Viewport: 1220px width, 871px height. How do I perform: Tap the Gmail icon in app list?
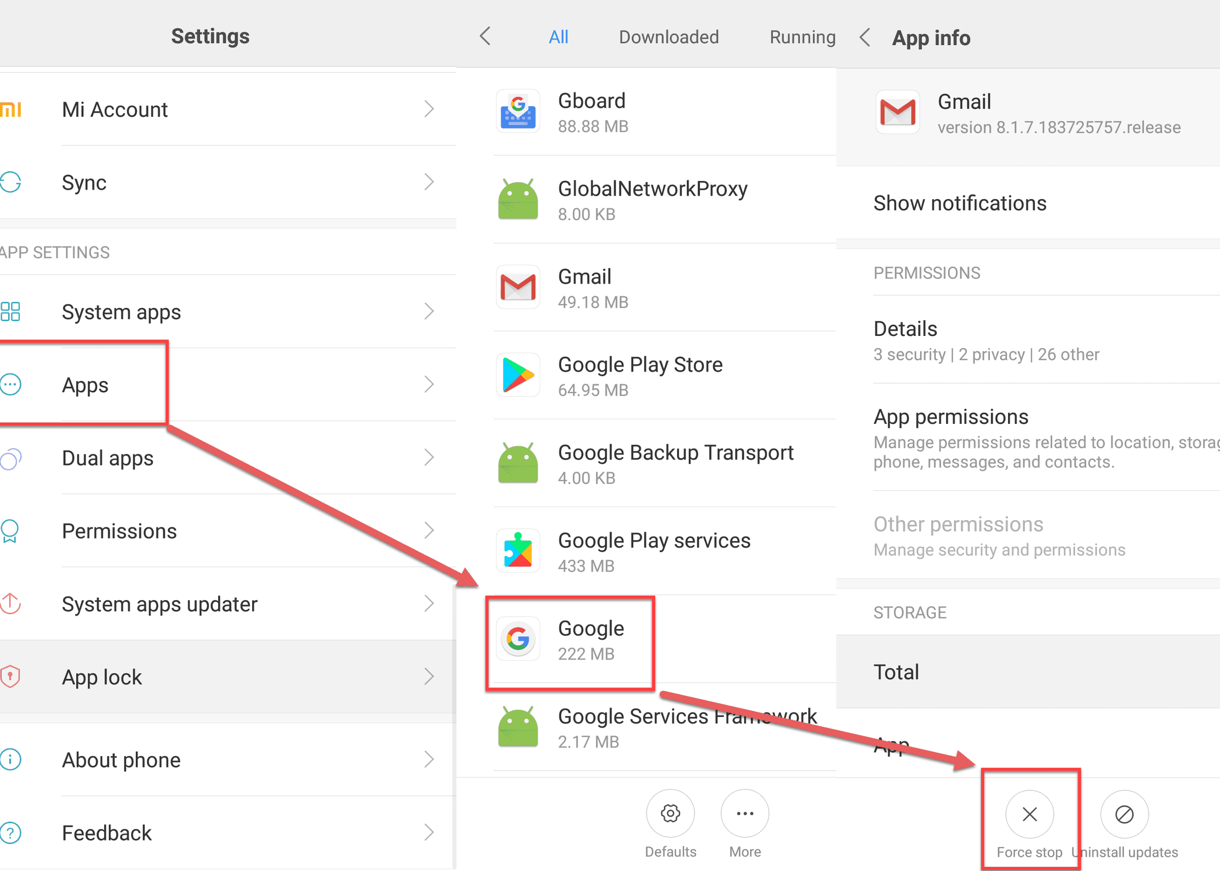[517, 287]
